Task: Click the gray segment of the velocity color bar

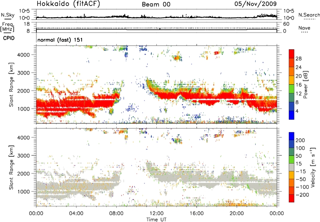Action: pos(292,168)
